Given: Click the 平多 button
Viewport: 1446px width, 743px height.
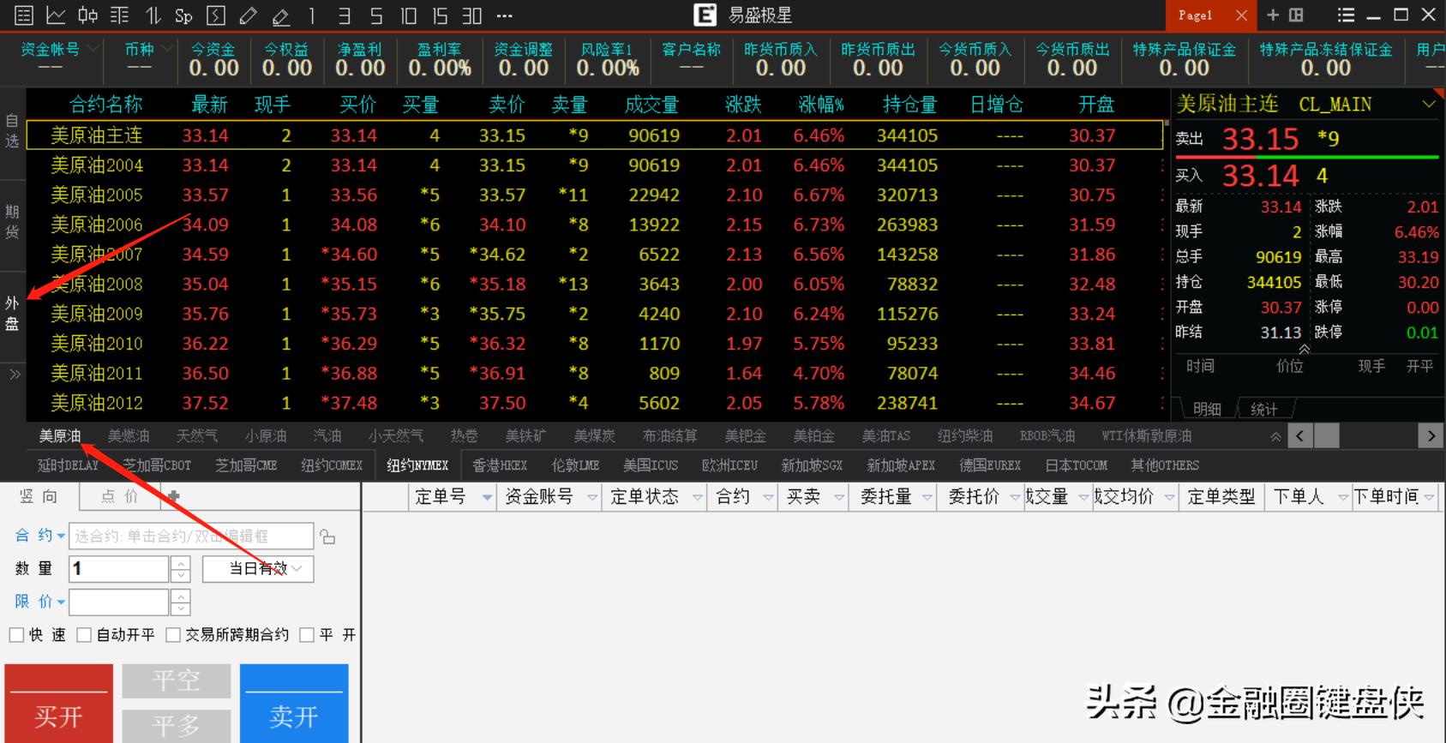Looking at the screenshot, I should click(x=176, y=726).
